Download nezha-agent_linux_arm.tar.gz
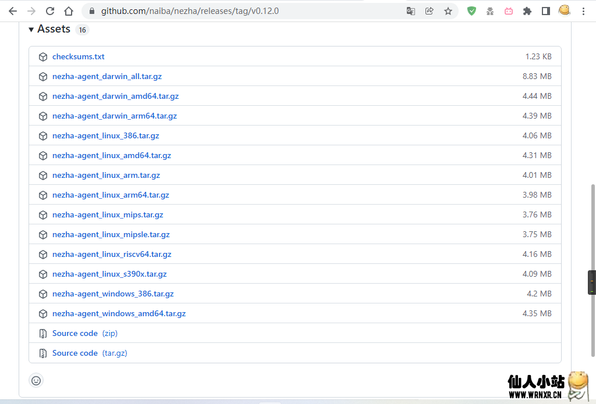596x404 pixels. click(106, 175)
